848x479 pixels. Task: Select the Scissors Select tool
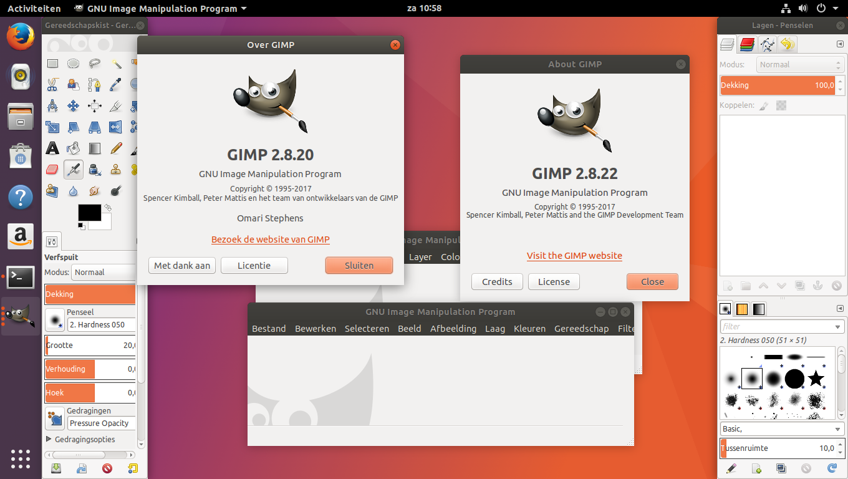pyautogui.click(x=52, y=84)
